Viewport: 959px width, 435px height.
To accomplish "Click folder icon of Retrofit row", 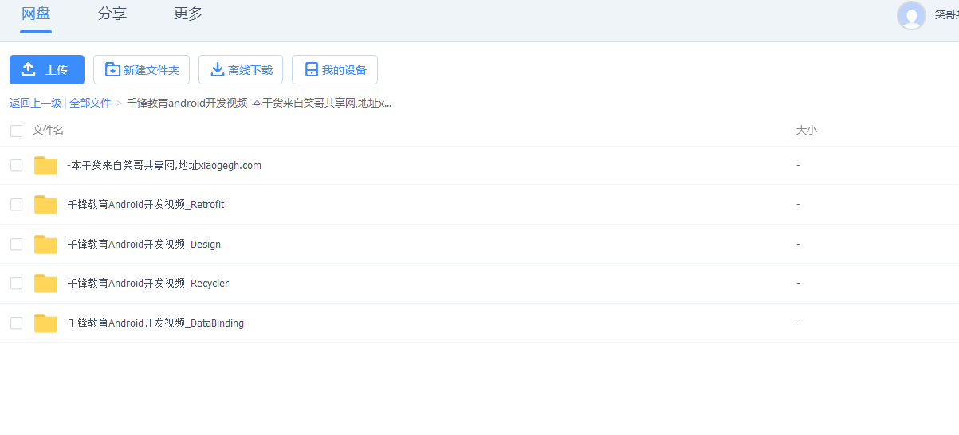I will tap(45, 205).
